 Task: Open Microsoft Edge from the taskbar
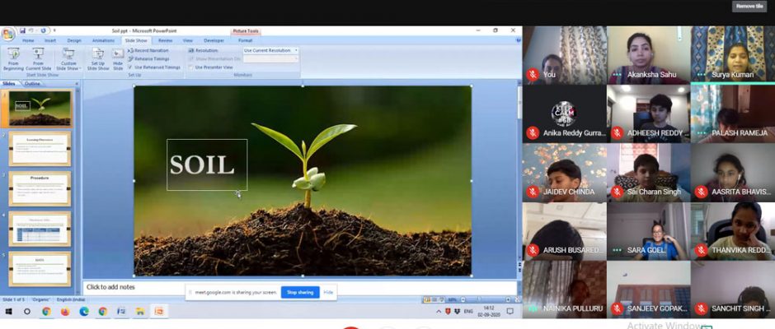tap(84, 311)
